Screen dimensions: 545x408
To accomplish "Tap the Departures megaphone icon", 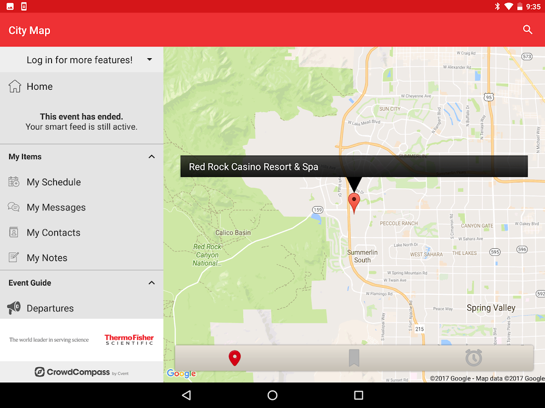I will 14,308.
